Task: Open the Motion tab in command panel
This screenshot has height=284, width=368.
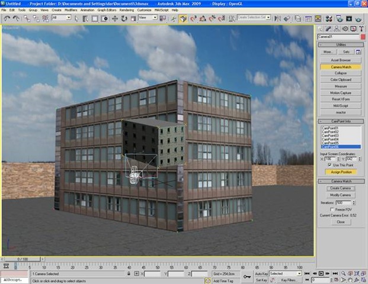Action: coord(345,28)
